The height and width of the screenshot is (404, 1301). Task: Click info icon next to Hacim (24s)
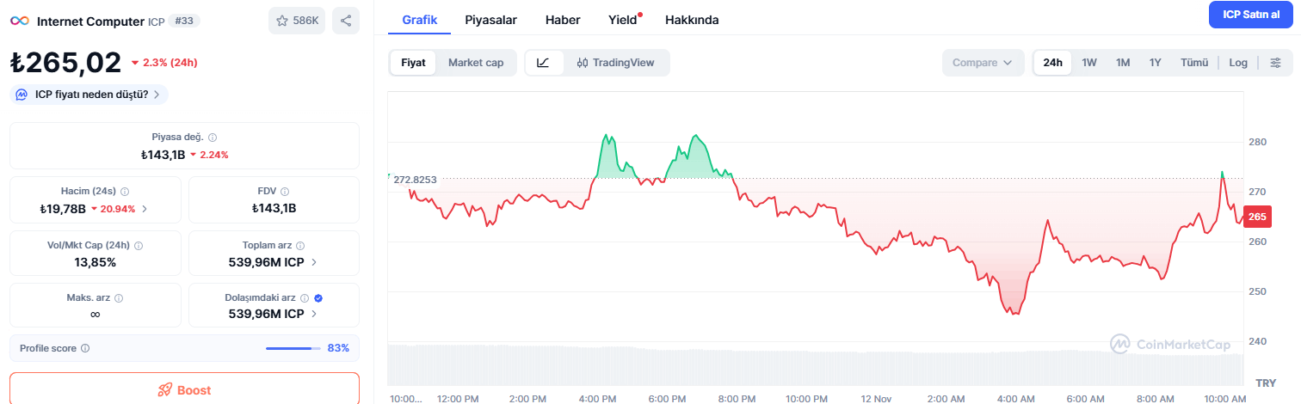point(125,192)
